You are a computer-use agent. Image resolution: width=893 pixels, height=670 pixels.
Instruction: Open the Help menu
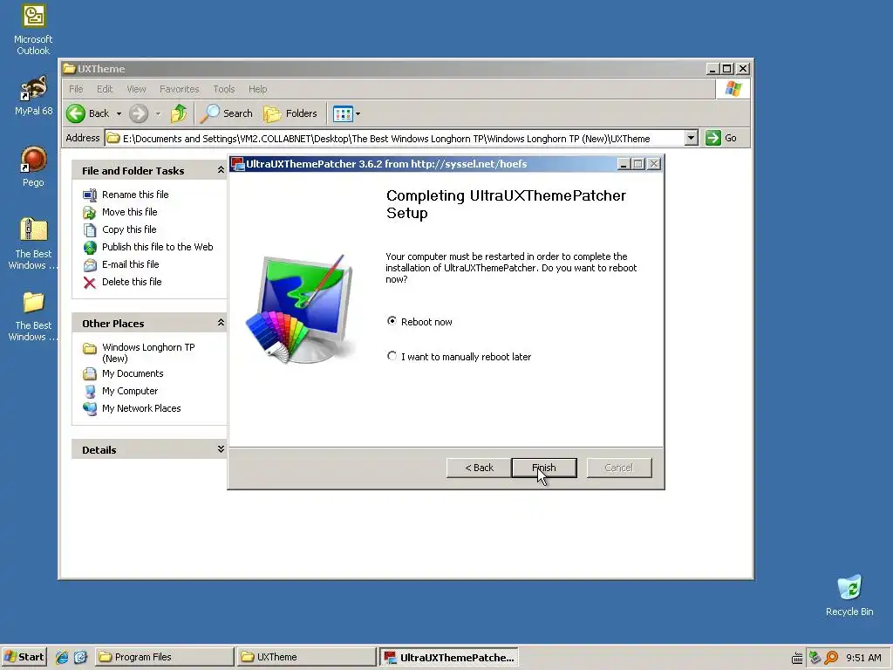click(257, 89)
